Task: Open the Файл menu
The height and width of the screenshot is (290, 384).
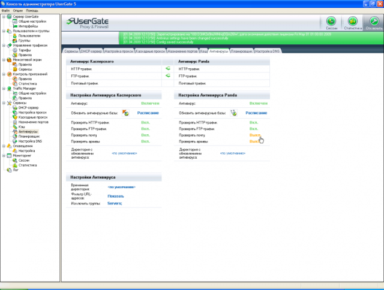Action: coord(5,11)
